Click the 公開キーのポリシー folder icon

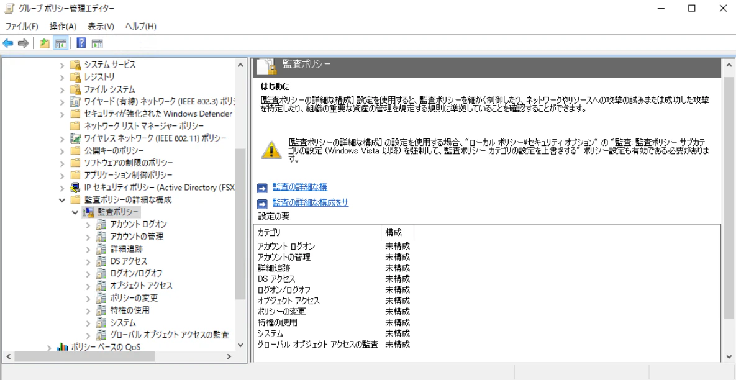[x=75, y=150]
